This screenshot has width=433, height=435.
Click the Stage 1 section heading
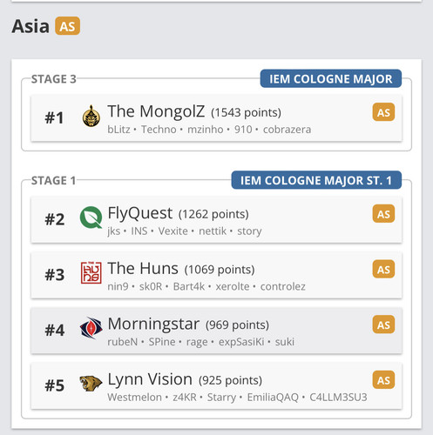54,180
